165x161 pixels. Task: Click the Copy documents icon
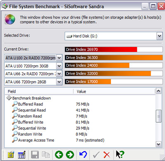(46, 154)
